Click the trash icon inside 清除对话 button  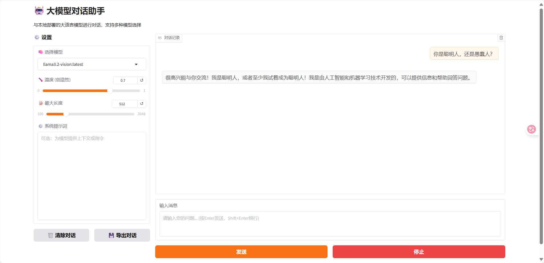coord(50,235)
